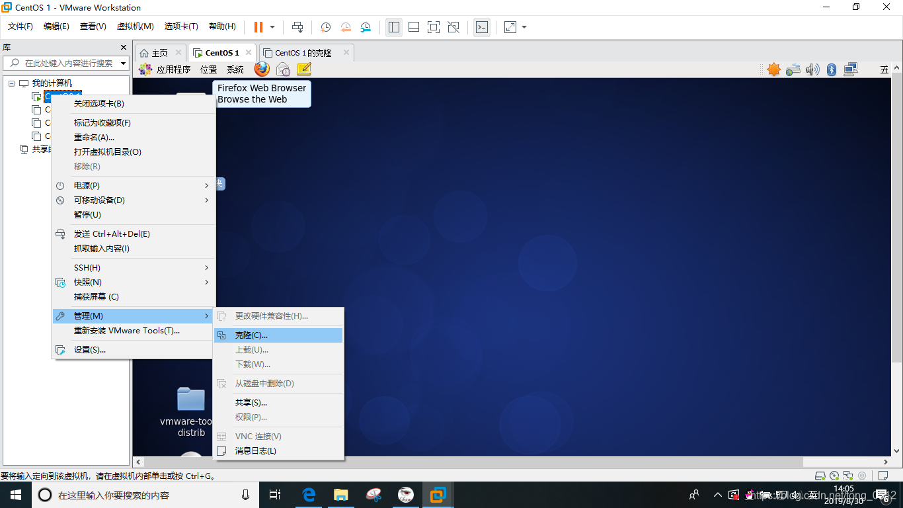Expand the 可移动设备(D) submenu
Viewport: 903px width, 508px height.
134,200
